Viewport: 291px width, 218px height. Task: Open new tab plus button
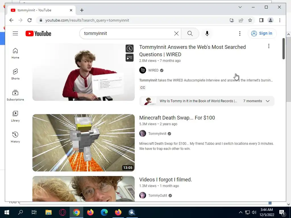tap(82, 10)
